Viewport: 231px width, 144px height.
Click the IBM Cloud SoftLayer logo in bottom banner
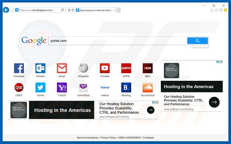18,110
